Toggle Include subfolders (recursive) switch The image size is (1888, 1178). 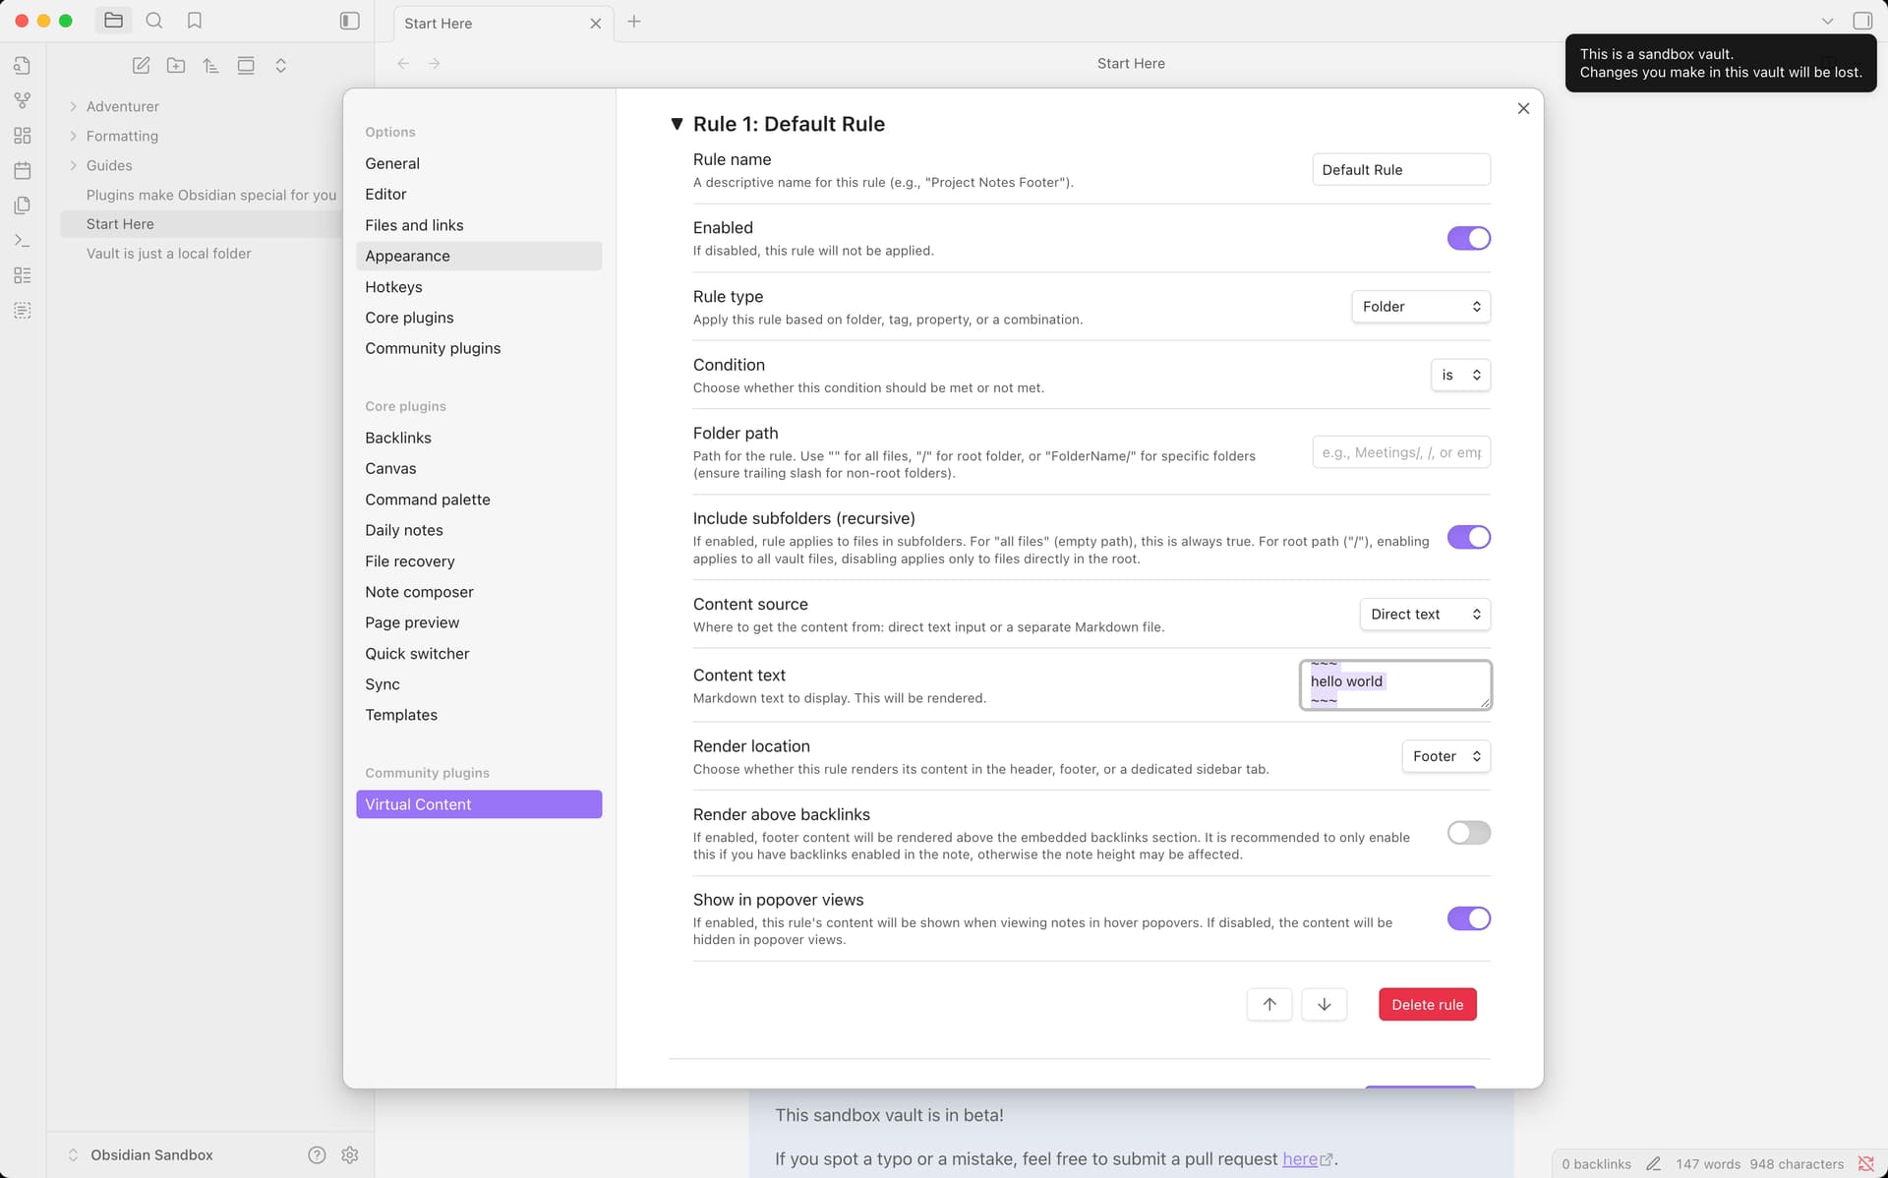coord(1468,537)
